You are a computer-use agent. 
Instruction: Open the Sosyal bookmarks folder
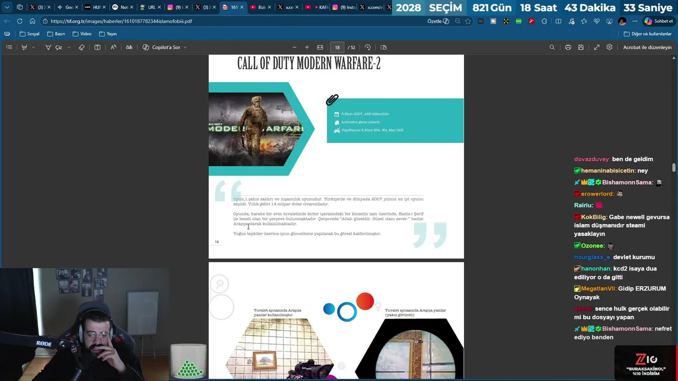[x=29, y=34]
